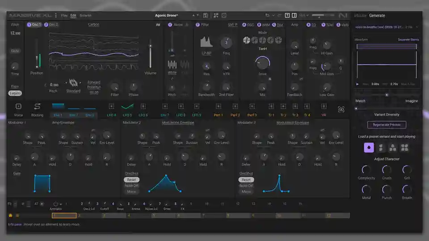The width and height of the screenshot is (429, 241).
Task: Select snapshot slot 1 in the bottom bar
Action: coord(64,216)
